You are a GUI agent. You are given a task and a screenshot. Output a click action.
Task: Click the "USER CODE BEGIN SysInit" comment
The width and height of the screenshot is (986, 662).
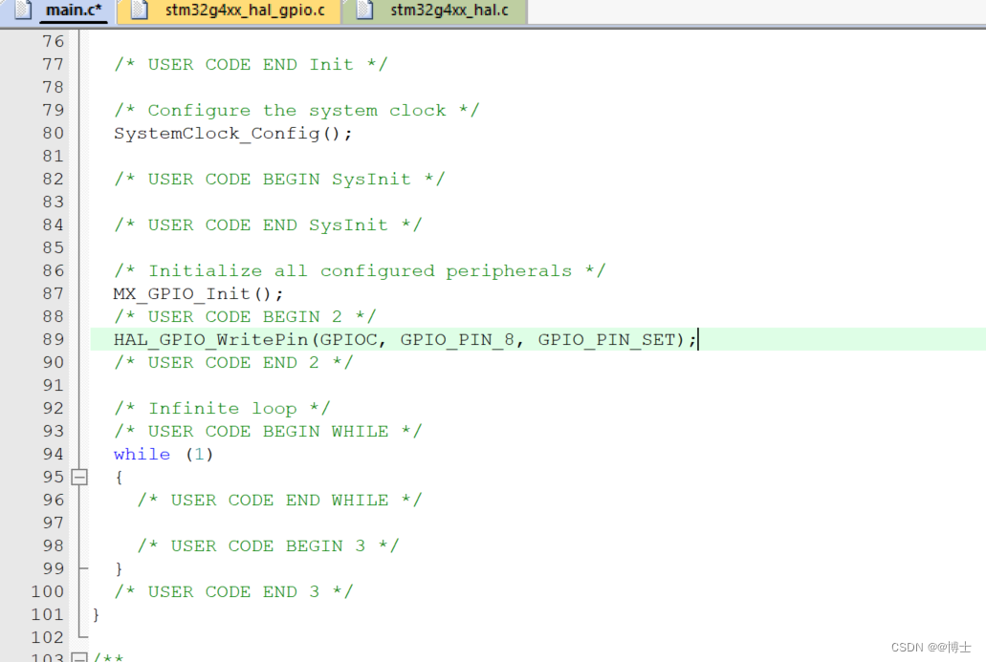pyautogui.click(x=279, y=179)
